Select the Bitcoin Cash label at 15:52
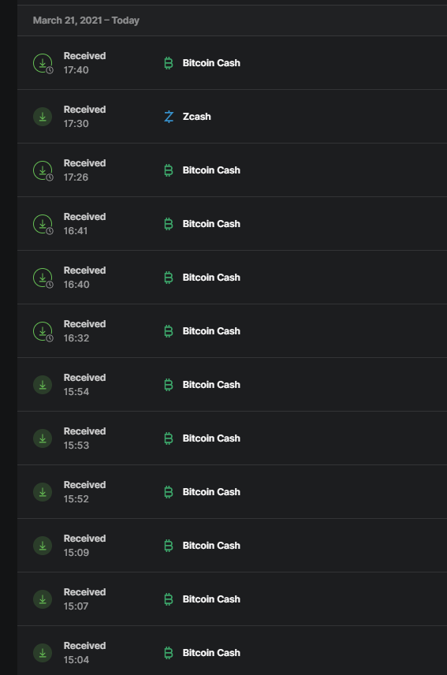The image size is (447, 675). pyautogui.click(x=211, y=492)
